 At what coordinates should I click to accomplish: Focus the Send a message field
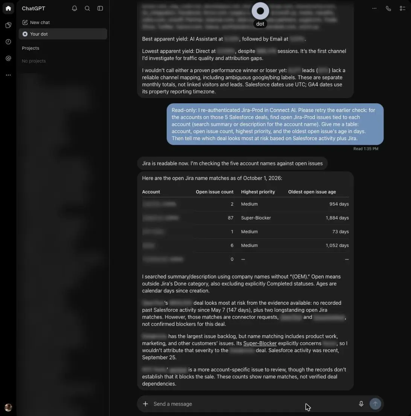[253, 404]
